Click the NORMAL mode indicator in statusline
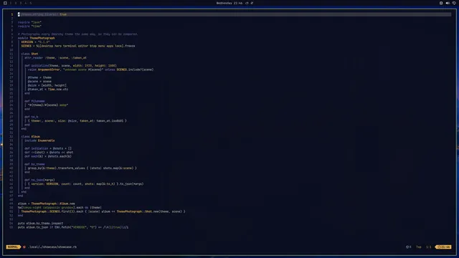 click(x=13, y=247)
